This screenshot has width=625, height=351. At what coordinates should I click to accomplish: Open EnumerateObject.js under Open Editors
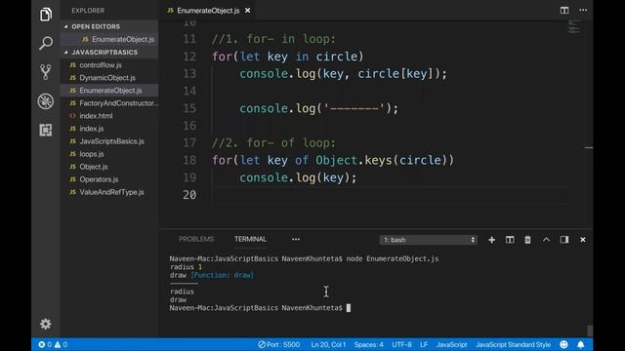[109, 39]
